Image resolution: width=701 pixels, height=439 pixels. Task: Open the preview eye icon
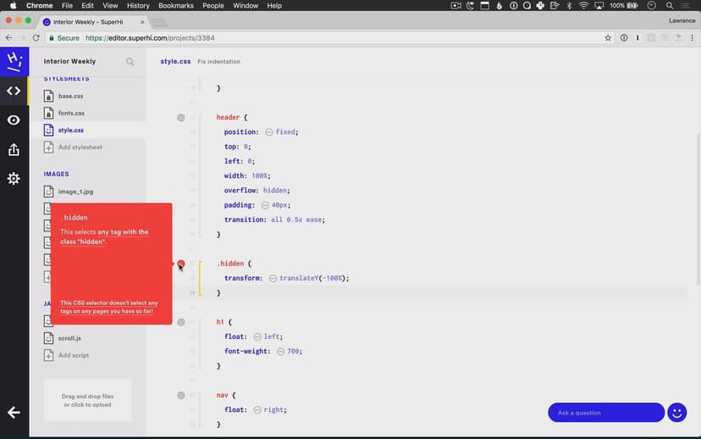coord(14,120)
